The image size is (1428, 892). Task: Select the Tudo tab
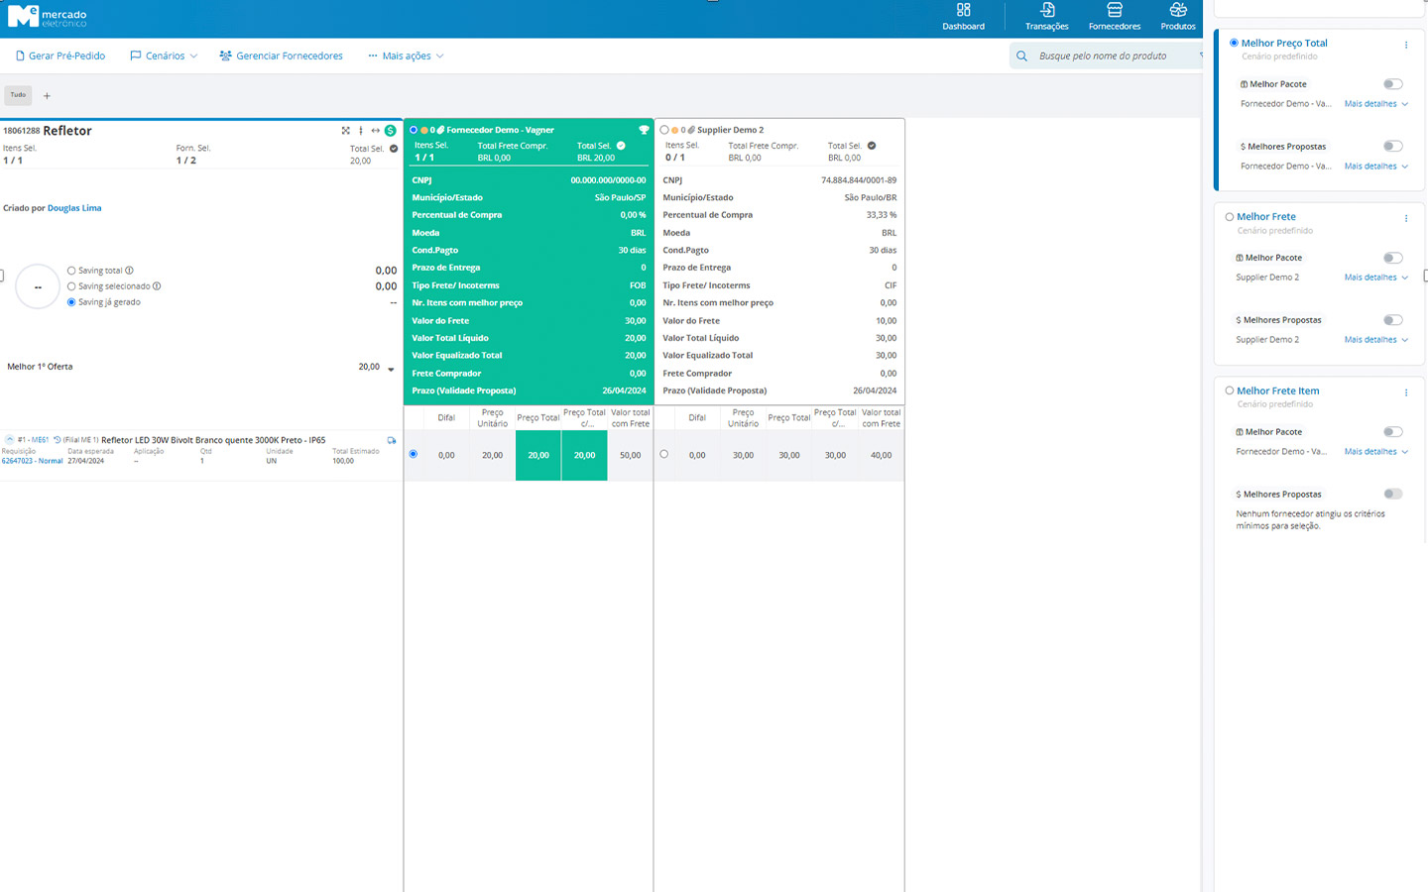click(18, 95)
